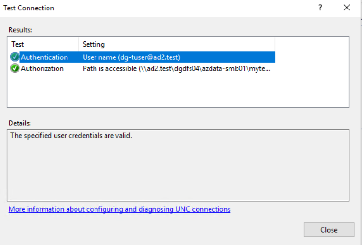Click the User name (dg-tuser@ad2.test) cell

click(131, 57)
